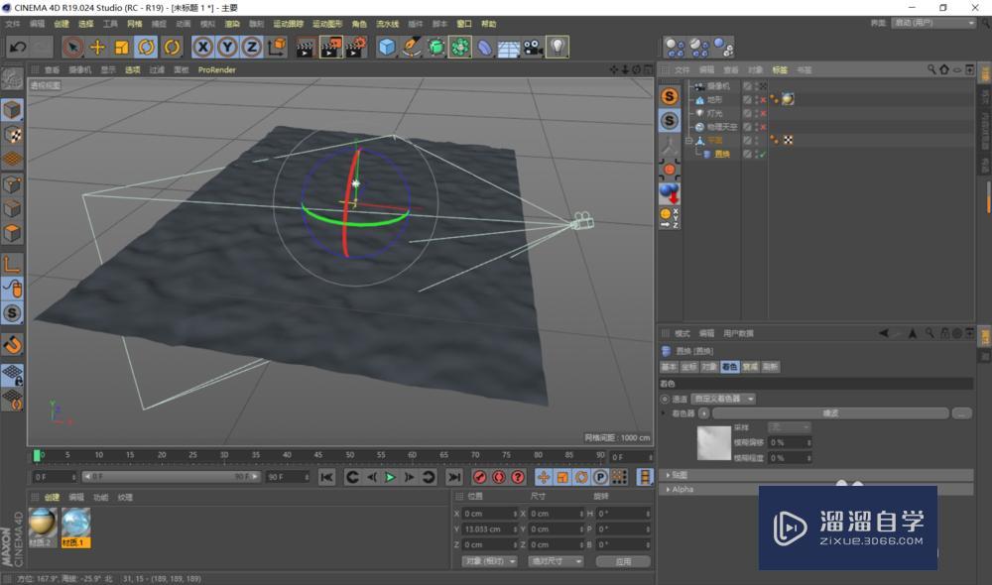992x585 pixels.
Task: Select the live selection arrow tool
Action: [73, 47]
